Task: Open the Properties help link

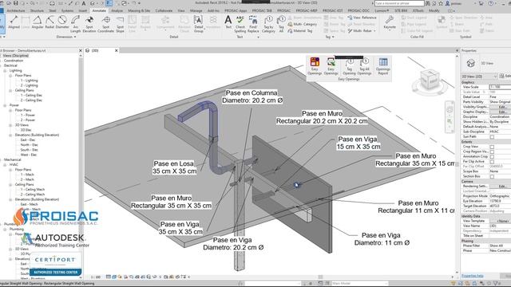Action: (x=473, y=276)
